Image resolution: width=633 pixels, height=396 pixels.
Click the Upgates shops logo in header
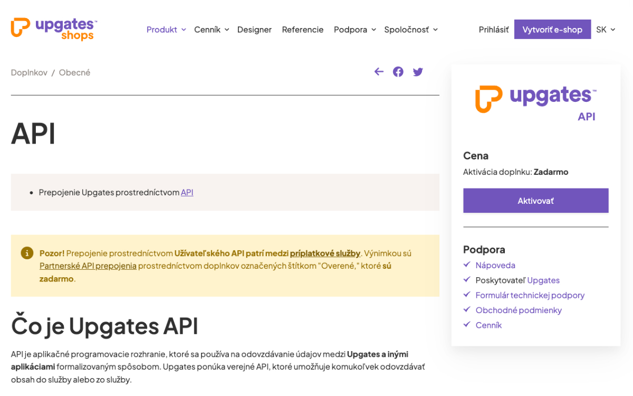tap(54, 29)
